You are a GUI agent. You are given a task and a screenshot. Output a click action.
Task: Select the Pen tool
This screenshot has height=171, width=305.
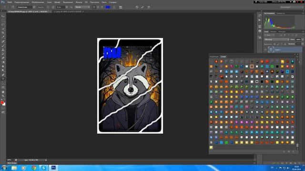click(3, 75)
